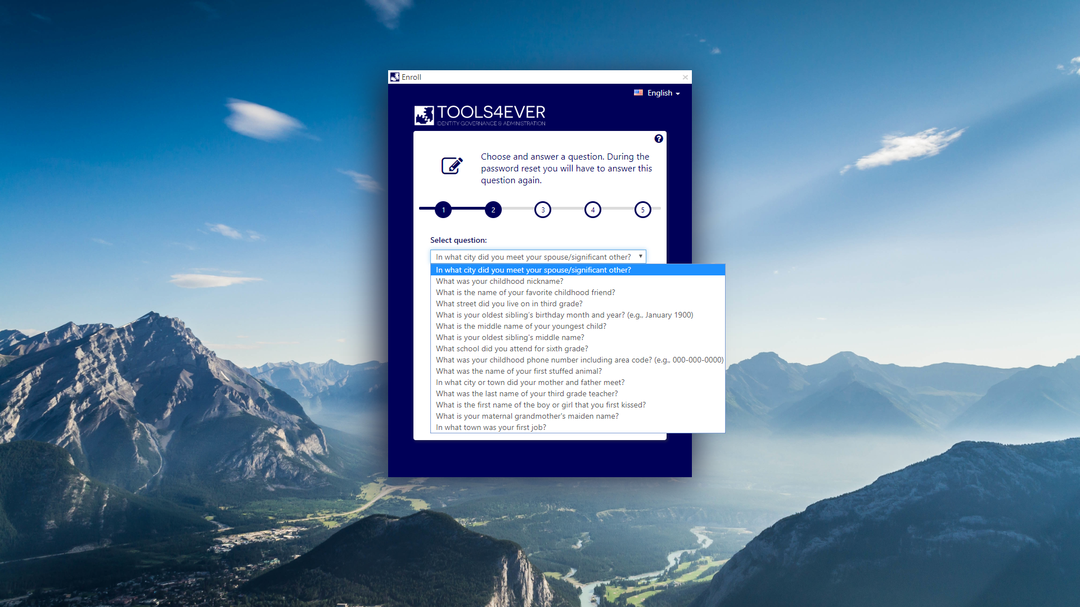
Task: Jump to step 4 circle
Action: click(x=593, y=210)
